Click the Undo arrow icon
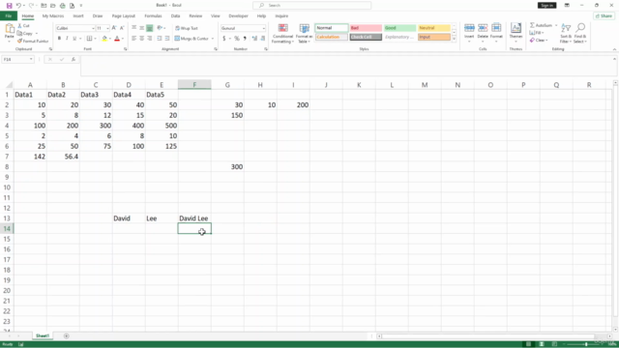 (18, 6)
